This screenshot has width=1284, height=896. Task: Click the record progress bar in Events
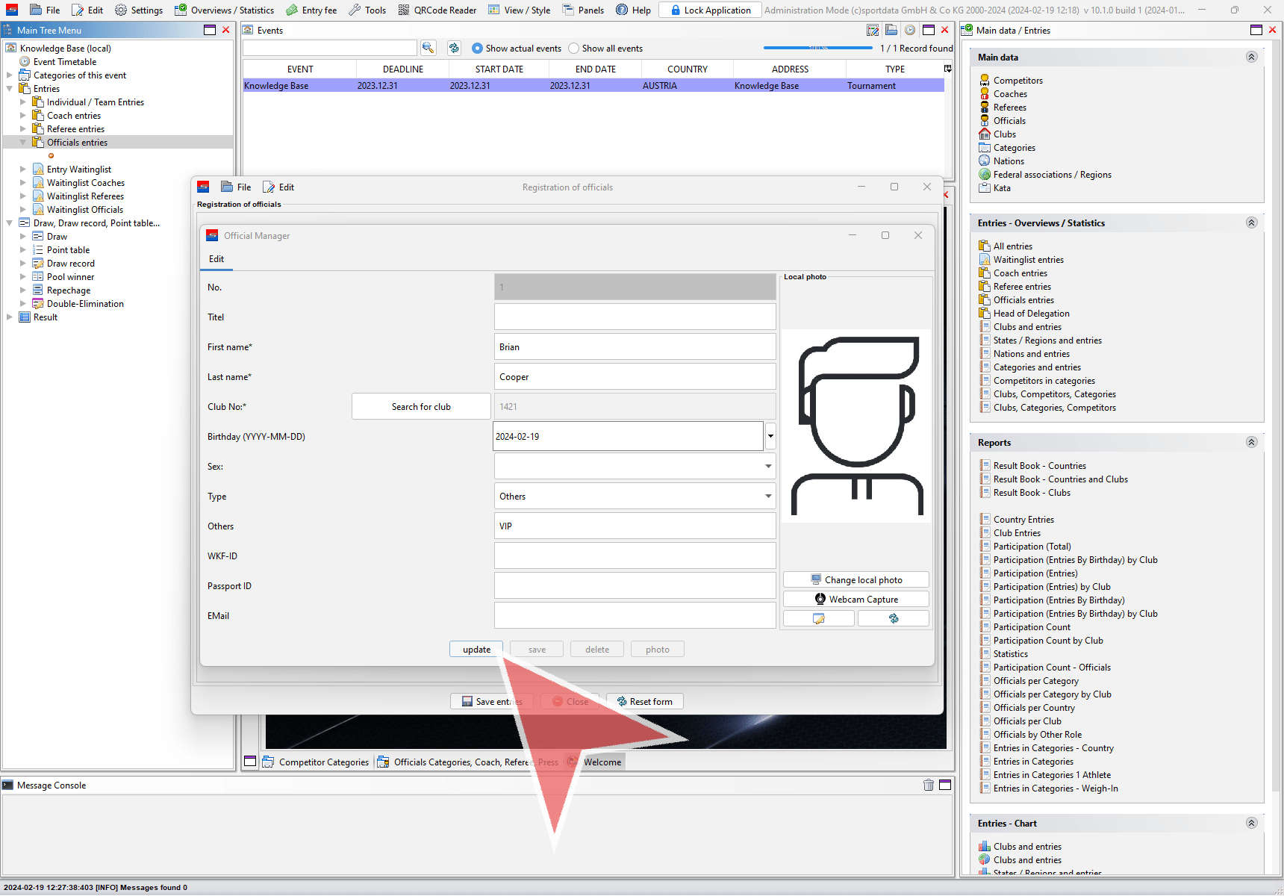(818, 48)
